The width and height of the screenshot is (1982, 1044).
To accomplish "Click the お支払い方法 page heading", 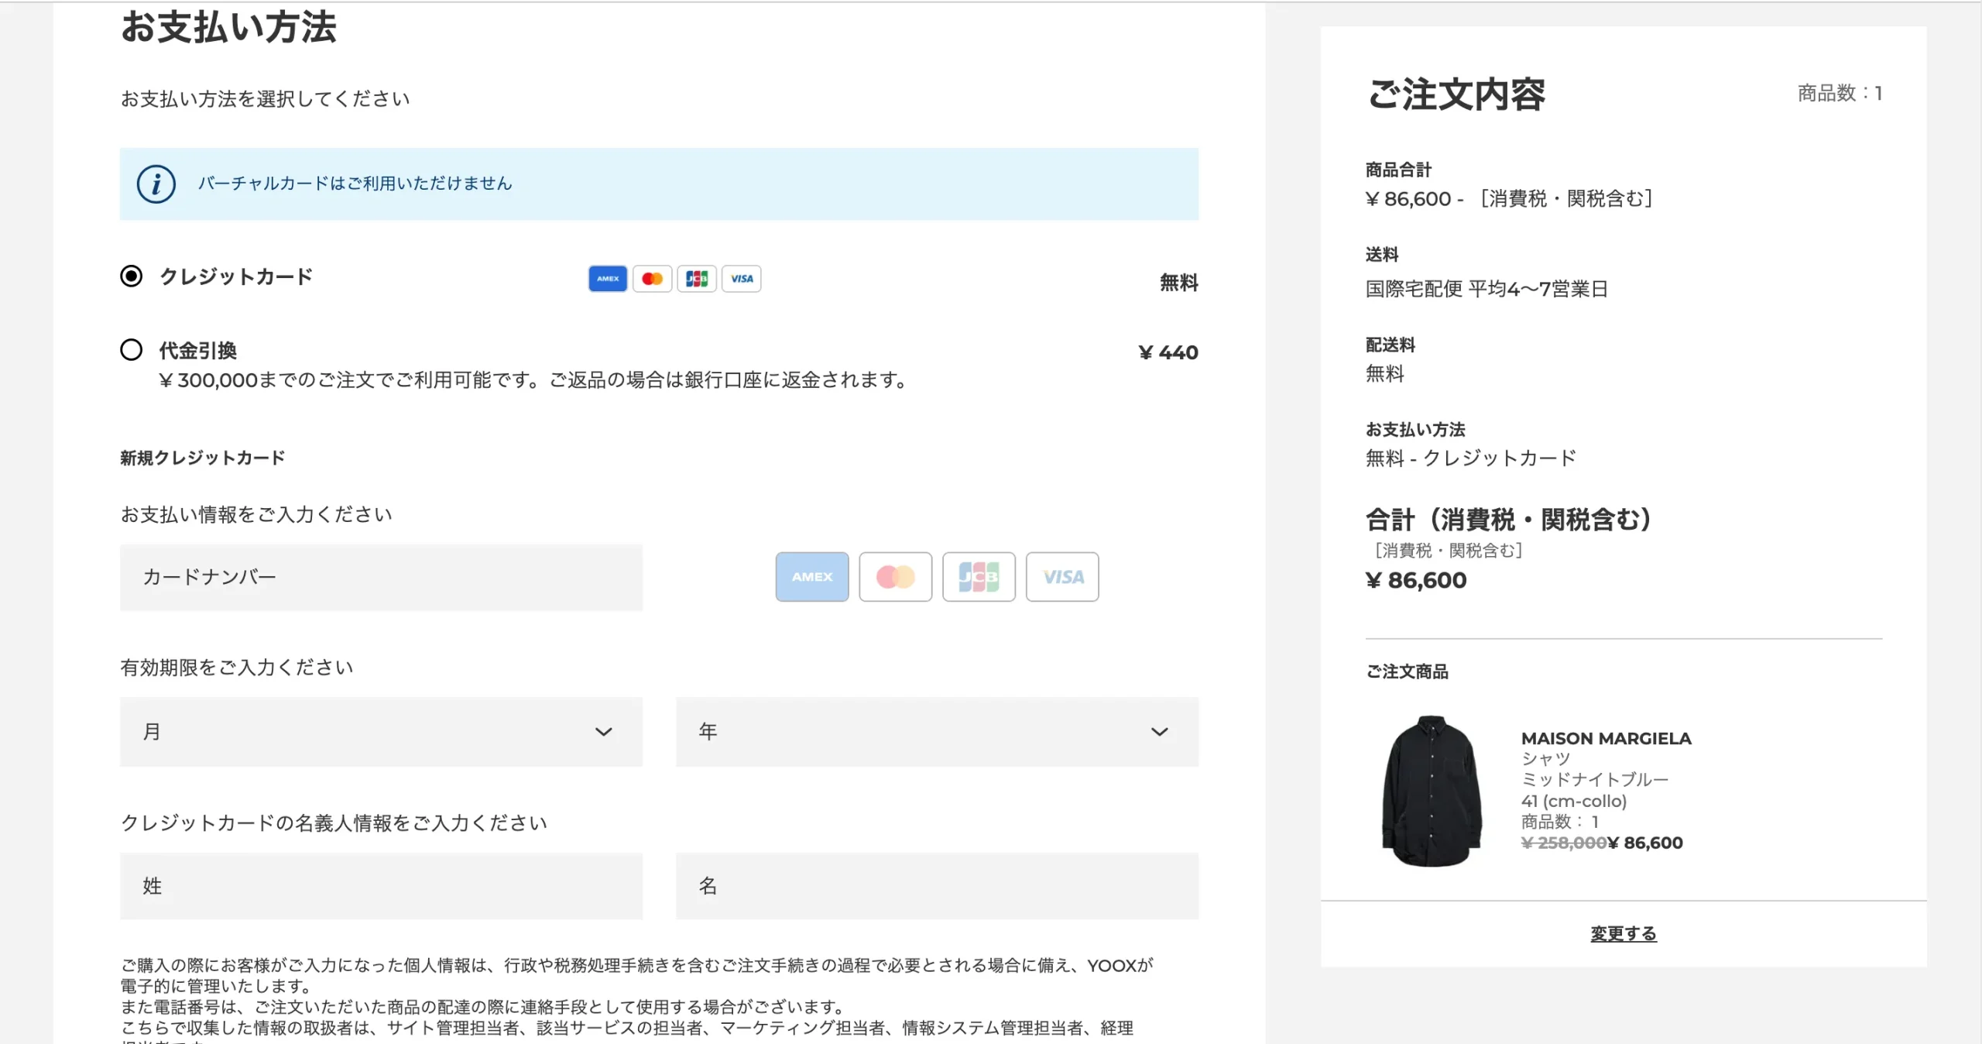I will click(229, 27).
